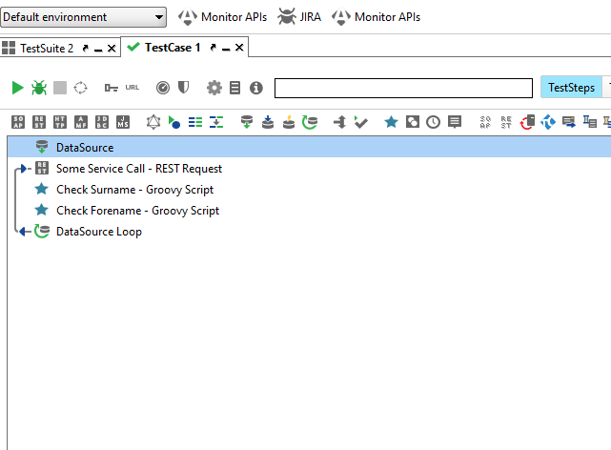Viewport: 611px width, 450px height.
Task: Add a Manual TestStep comment icon
Action: tap(455, 122)
